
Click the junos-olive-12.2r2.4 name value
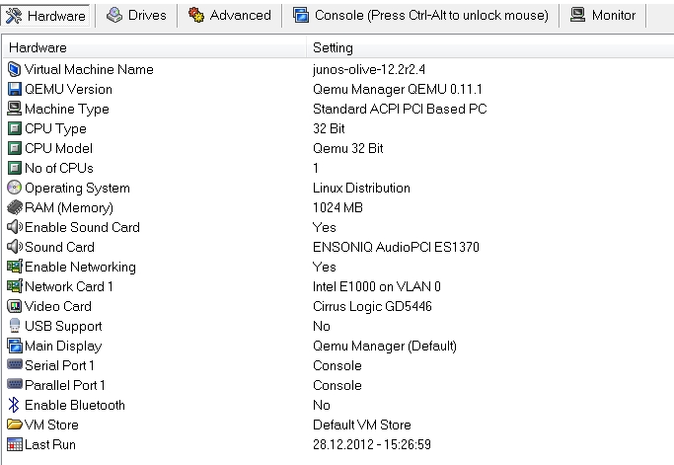coord(369,70)
